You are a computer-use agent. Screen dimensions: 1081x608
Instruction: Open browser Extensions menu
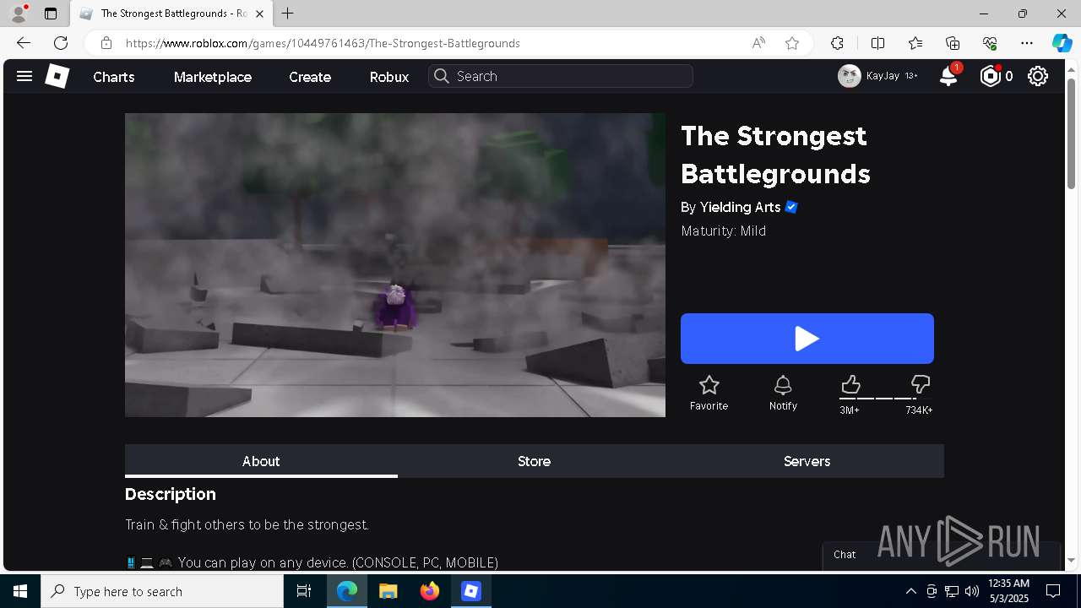coord(837,43)
